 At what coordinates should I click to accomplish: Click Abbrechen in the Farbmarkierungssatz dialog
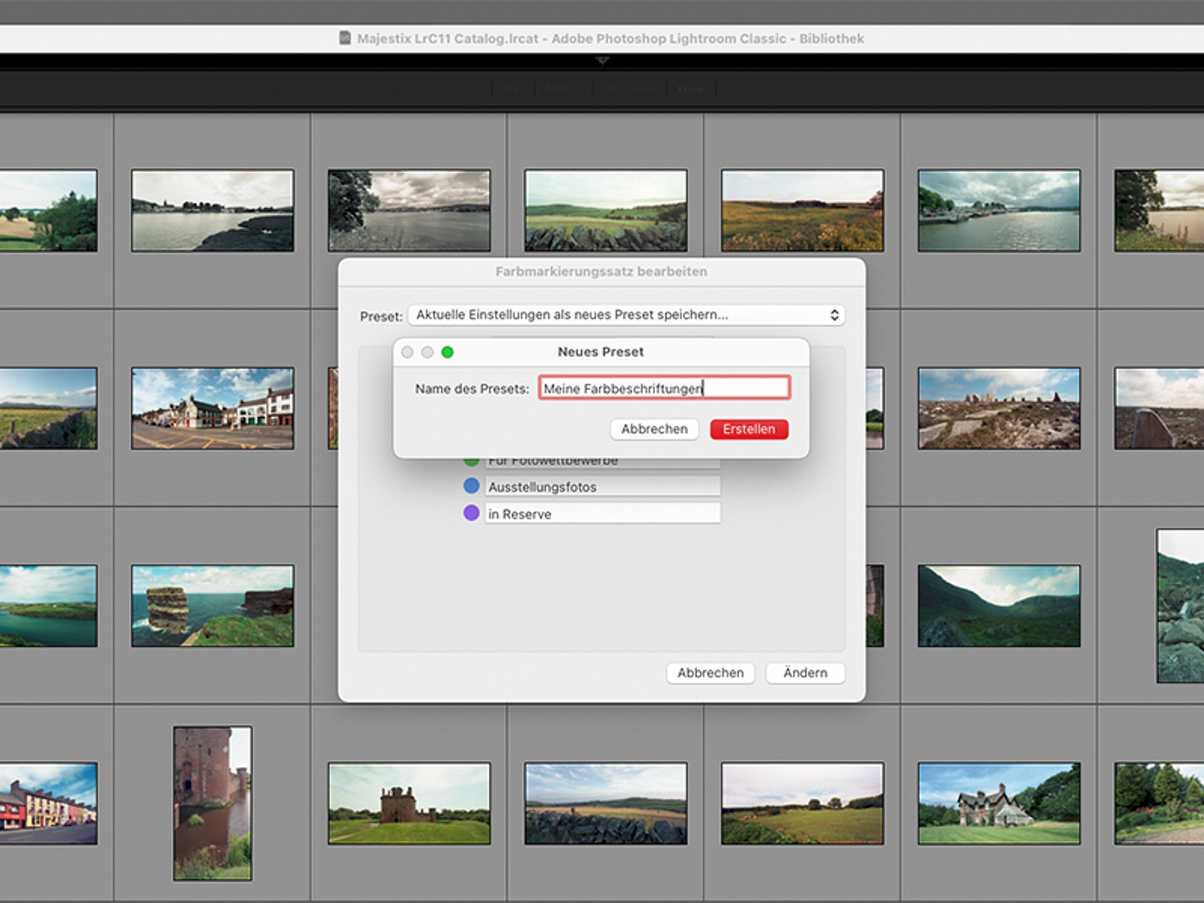click(710, 672)
